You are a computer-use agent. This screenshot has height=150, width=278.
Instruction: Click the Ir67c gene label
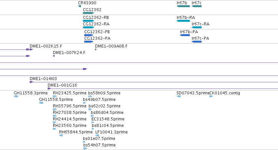coord(196,3)
